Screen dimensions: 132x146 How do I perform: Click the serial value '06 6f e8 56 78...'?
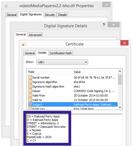95,77
